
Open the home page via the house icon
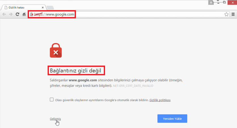pyautogui.click(x=24, y=14)
